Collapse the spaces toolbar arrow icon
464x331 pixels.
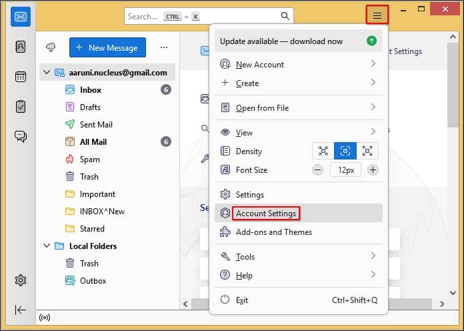tap(20, 310)
